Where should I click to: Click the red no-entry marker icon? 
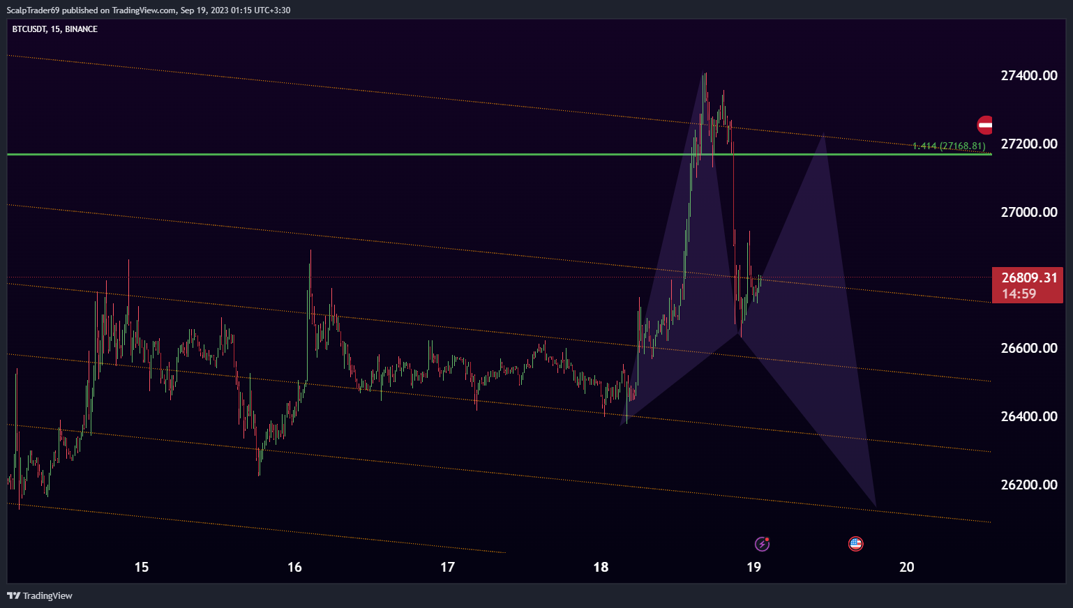984,126
